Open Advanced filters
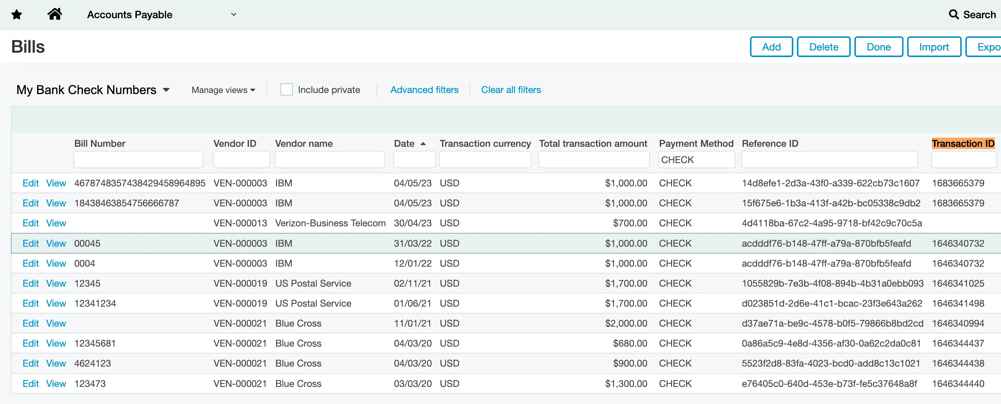Viewport: 1001px width, 404px height. click(424, 90)
